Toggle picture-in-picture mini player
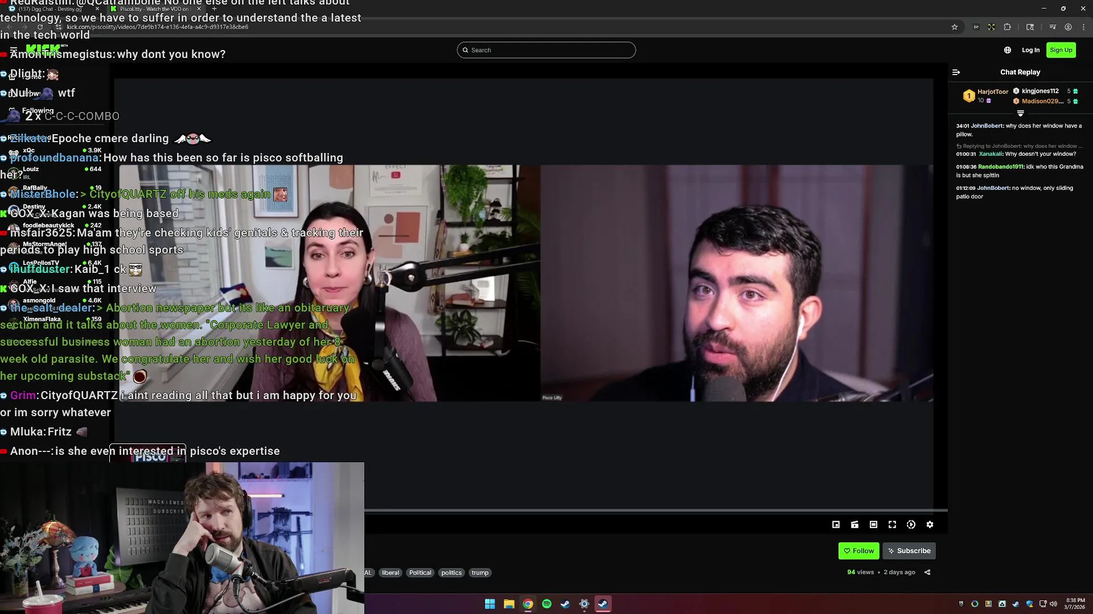The image size is (1093, 614). click(x=836, y=525)
